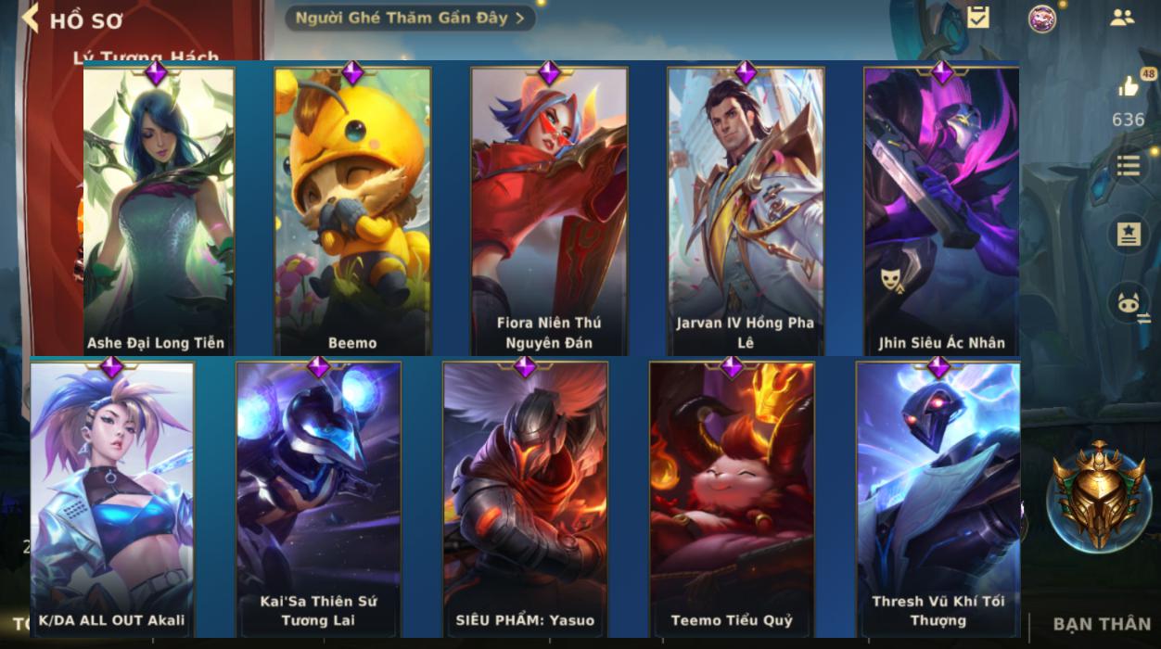The image size is (1161, 649).
Task: Expand Người Ghé Thăm Gần Đây visitors
Action: tap(410, 18)
